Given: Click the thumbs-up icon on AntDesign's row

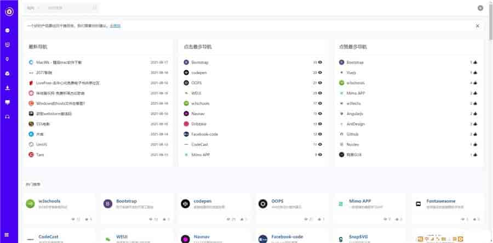Looking at the screenshot, I should tap(475, 124).
